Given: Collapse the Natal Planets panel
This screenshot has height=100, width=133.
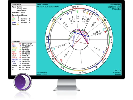Looking at the screenshot, I should coord(12,41).
